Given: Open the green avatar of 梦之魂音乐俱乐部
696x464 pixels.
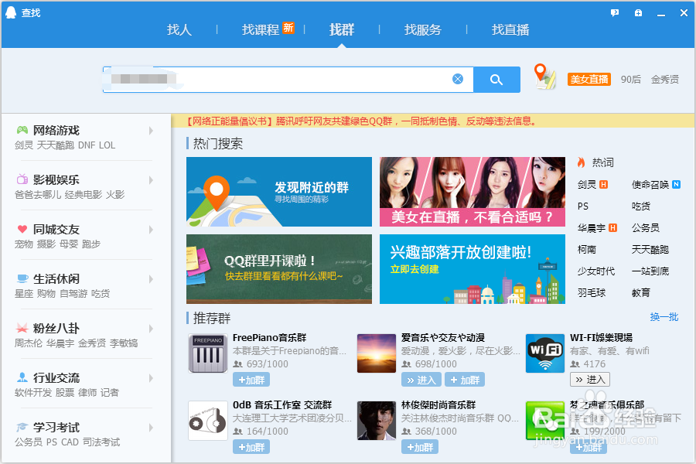Looking at the screenshot, I should pyautogui.click(x=545, y=421).
